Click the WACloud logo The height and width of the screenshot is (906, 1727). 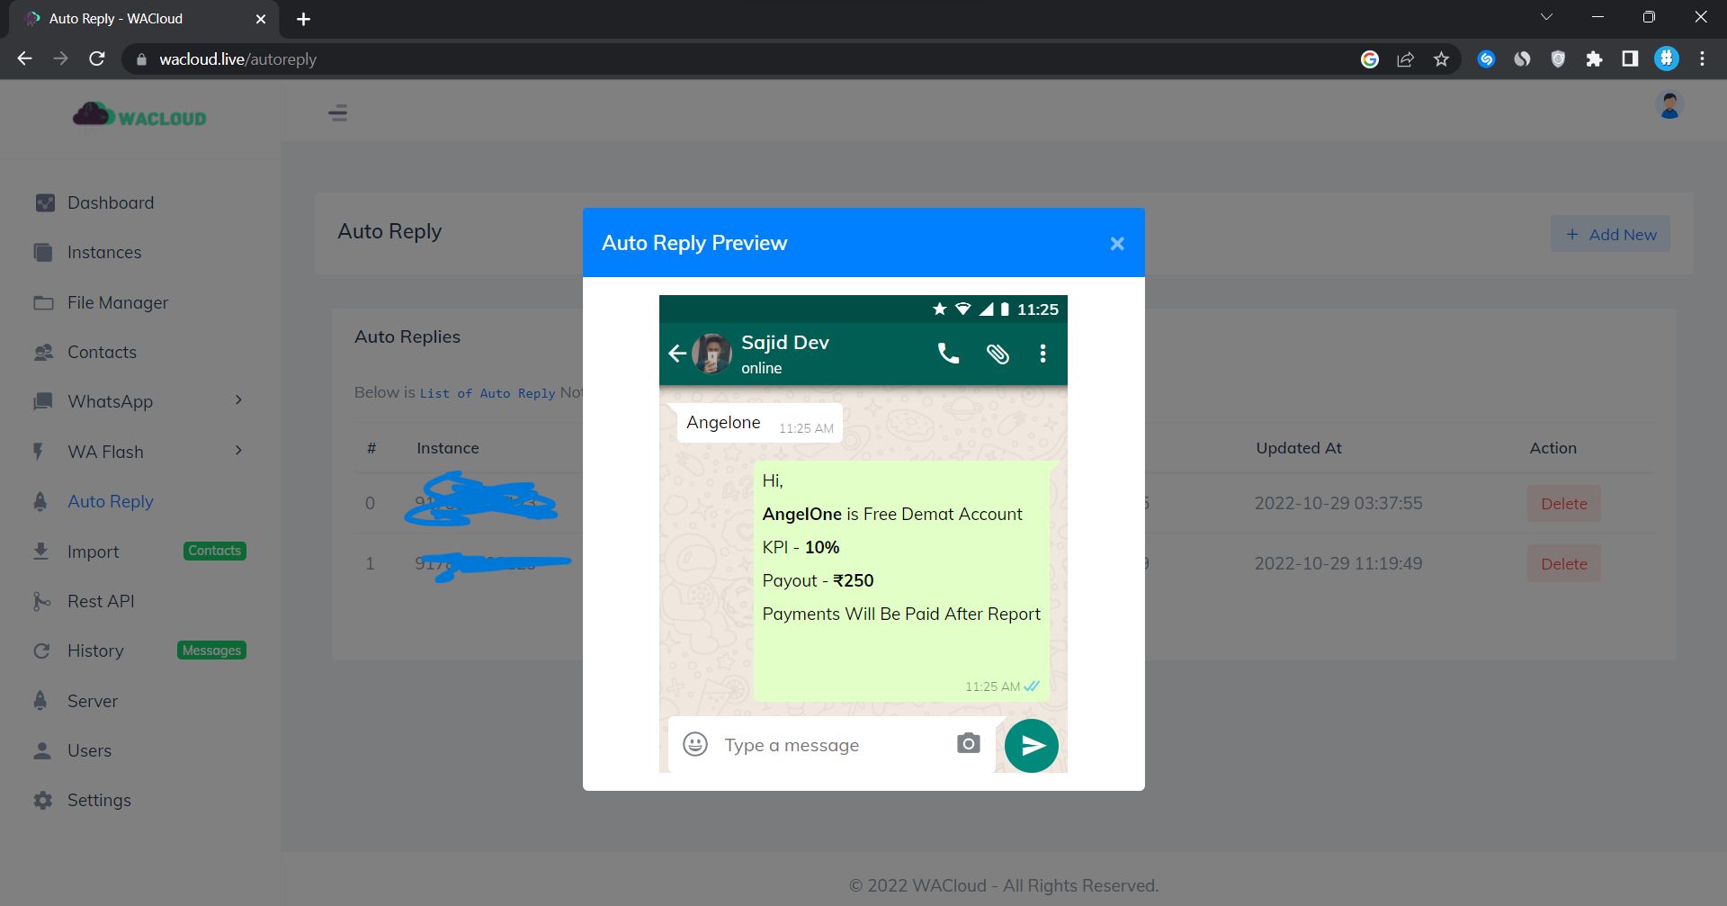point(139,116)
